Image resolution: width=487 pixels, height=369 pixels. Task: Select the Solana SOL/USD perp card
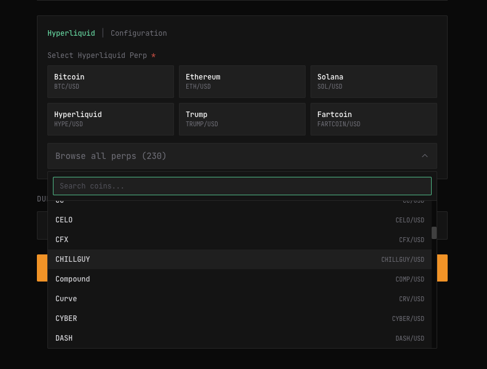374,81
